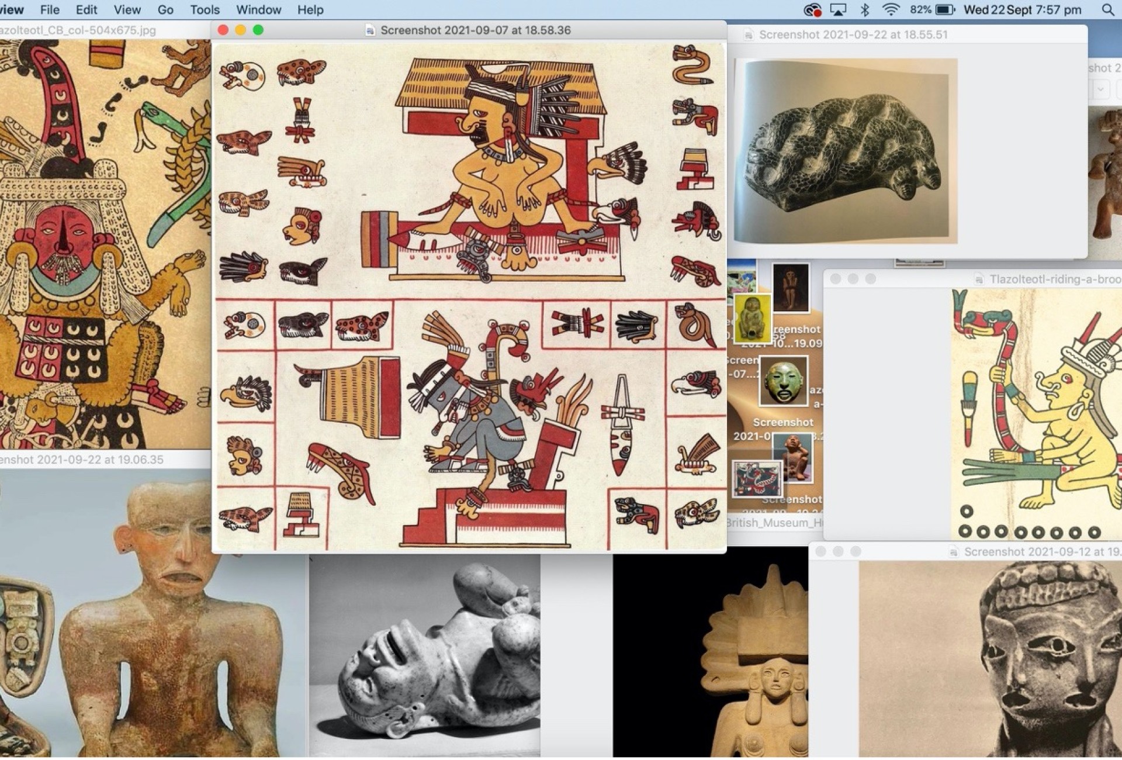Open the Wi-Fi status menu
Image resolution: width=1122 pixels, height=760 pixels.
[x=891, y=10]
